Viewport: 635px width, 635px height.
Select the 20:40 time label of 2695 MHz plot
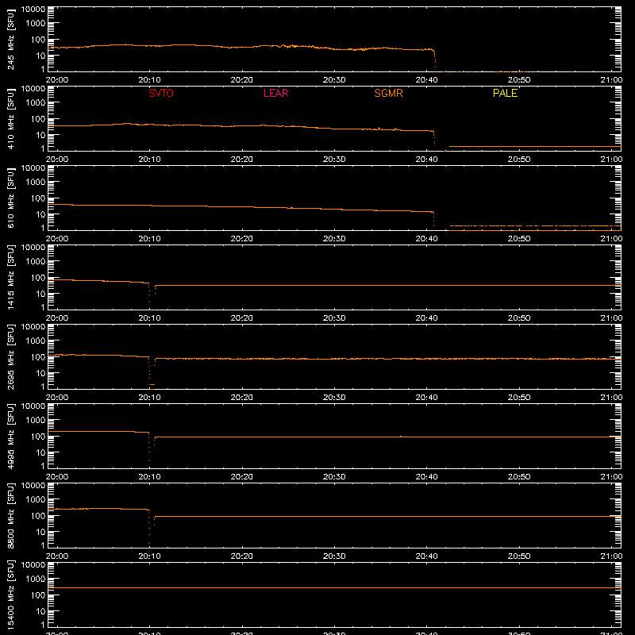[x=426, y=398]
